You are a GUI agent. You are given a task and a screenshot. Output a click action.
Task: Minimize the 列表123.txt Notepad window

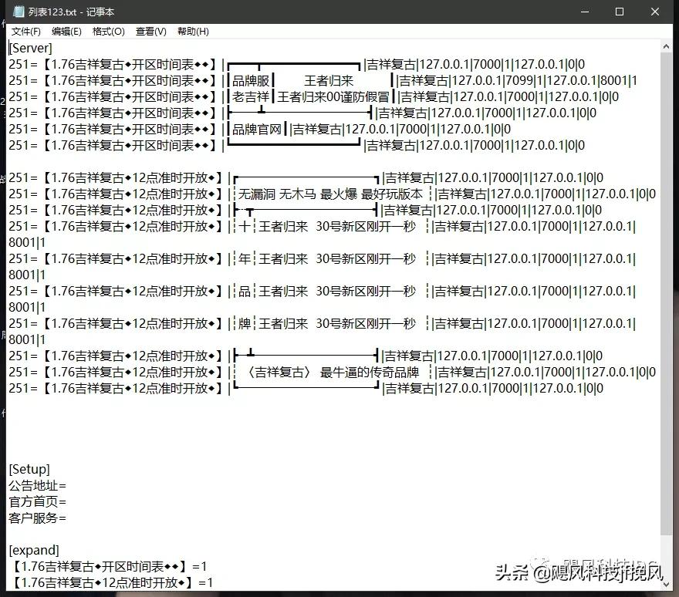[585, 12]
